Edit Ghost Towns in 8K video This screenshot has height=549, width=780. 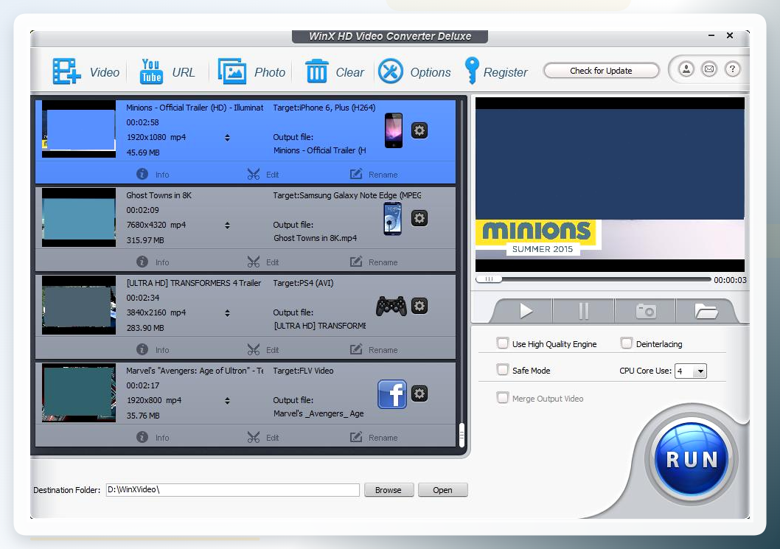coord(263,262)
